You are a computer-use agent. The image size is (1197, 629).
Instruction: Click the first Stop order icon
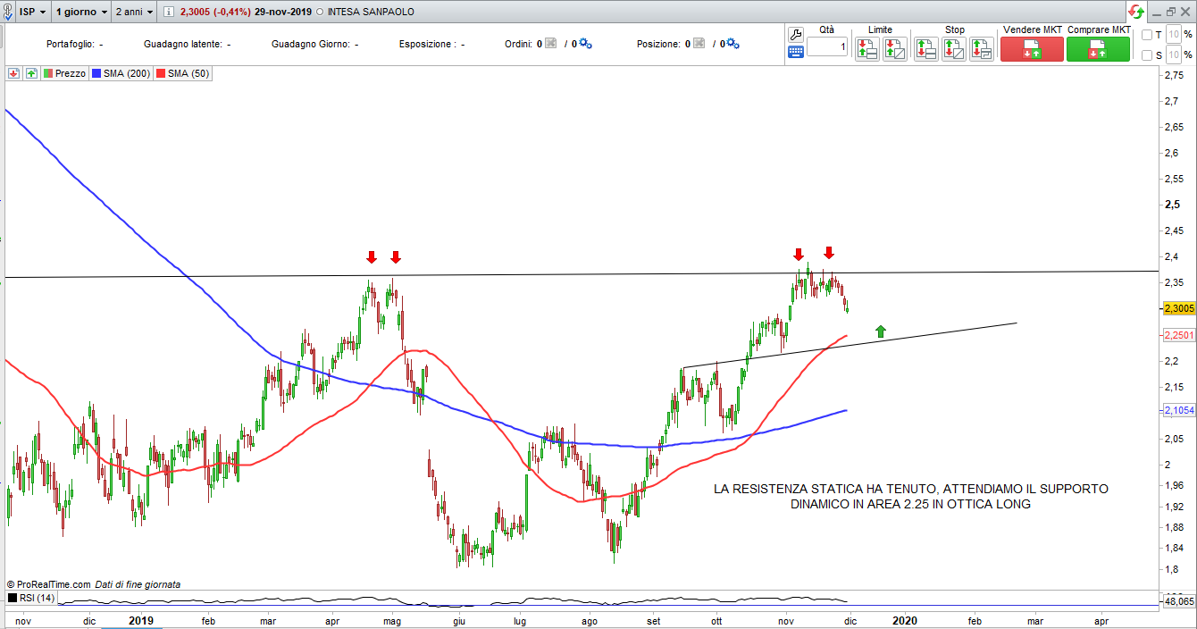tap(925, 49)
